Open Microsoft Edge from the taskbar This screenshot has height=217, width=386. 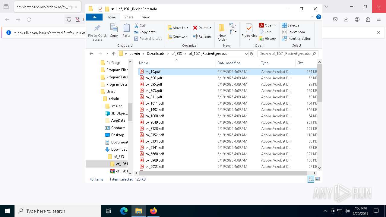tap(124, 211)
